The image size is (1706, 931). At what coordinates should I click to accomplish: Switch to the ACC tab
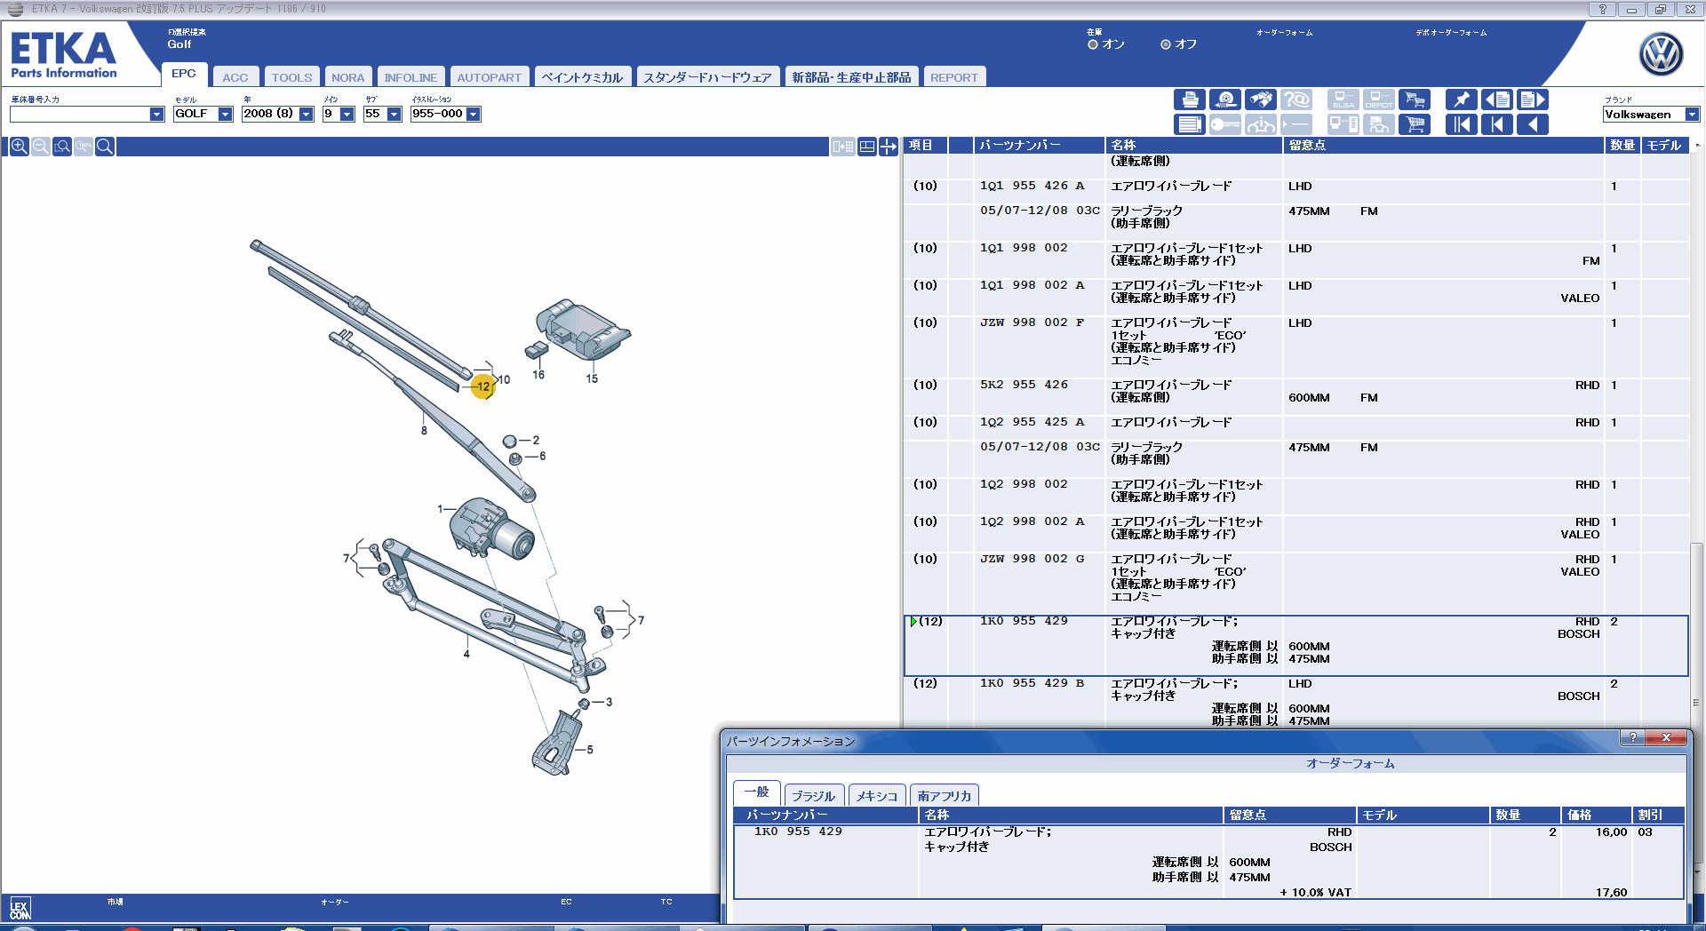(235, 77)
